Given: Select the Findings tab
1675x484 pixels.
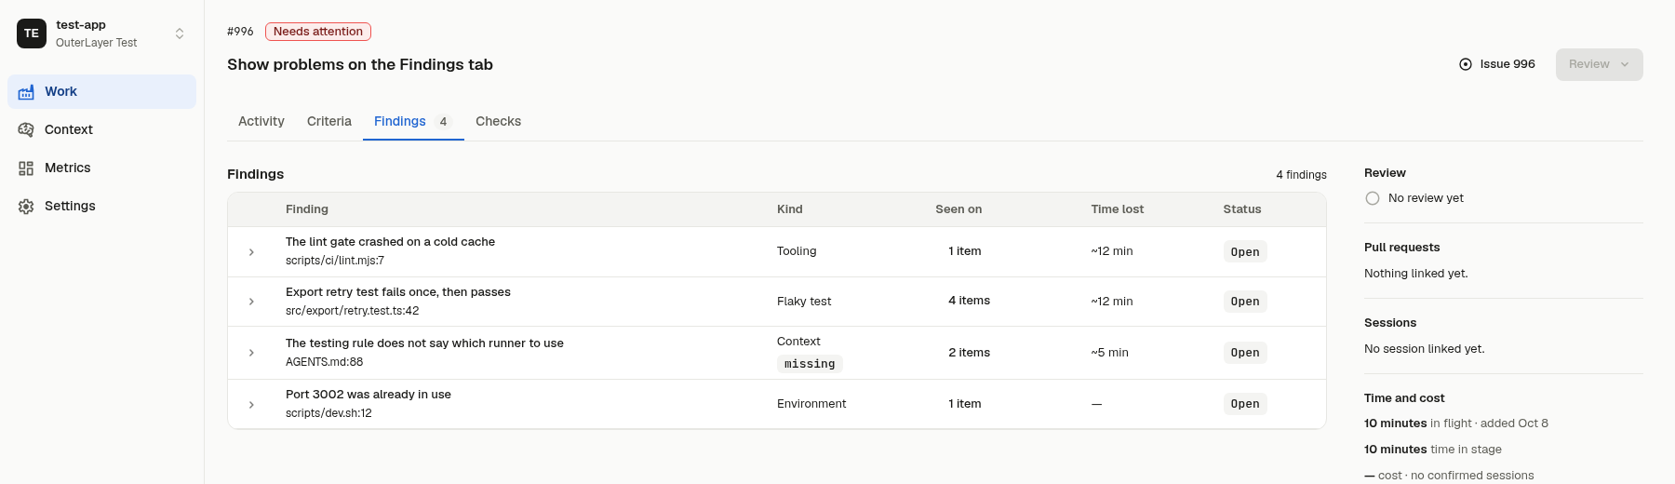Looking at the screenshot, I should point(413,121).
